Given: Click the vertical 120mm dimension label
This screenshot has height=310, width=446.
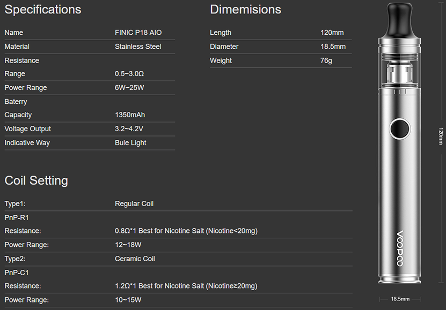Looking at the screenshot, I should [x=441, y=136].
